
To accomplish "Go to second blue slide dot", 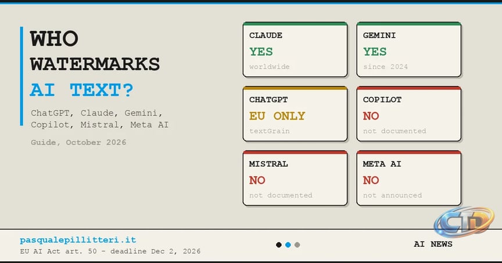I will coord(288,245).
